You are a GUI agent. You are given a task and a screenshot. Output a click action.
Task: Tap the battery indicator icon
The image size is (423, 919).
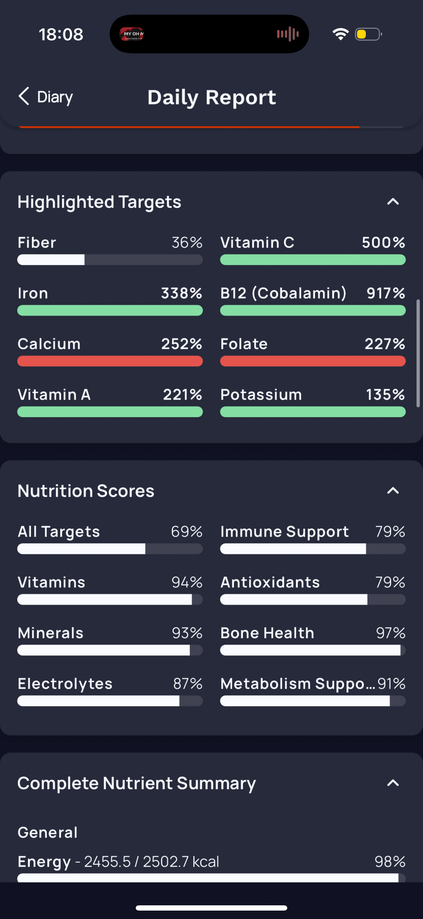coord(368,34)
